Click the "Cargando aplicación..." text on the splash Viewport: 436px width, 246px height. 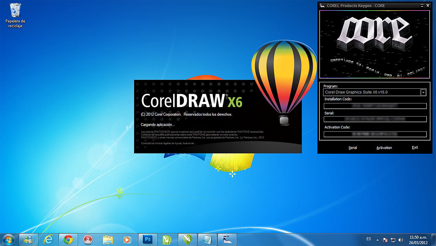point(158,125)
